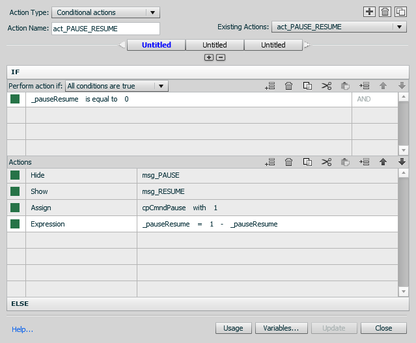Toggle green status box of Hide action
Screen dimensions: 416x343
(15, 175)
